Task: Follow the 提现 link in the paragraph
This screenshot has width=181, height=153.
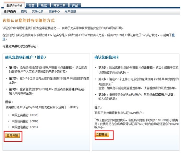Action: coord(173,35)
